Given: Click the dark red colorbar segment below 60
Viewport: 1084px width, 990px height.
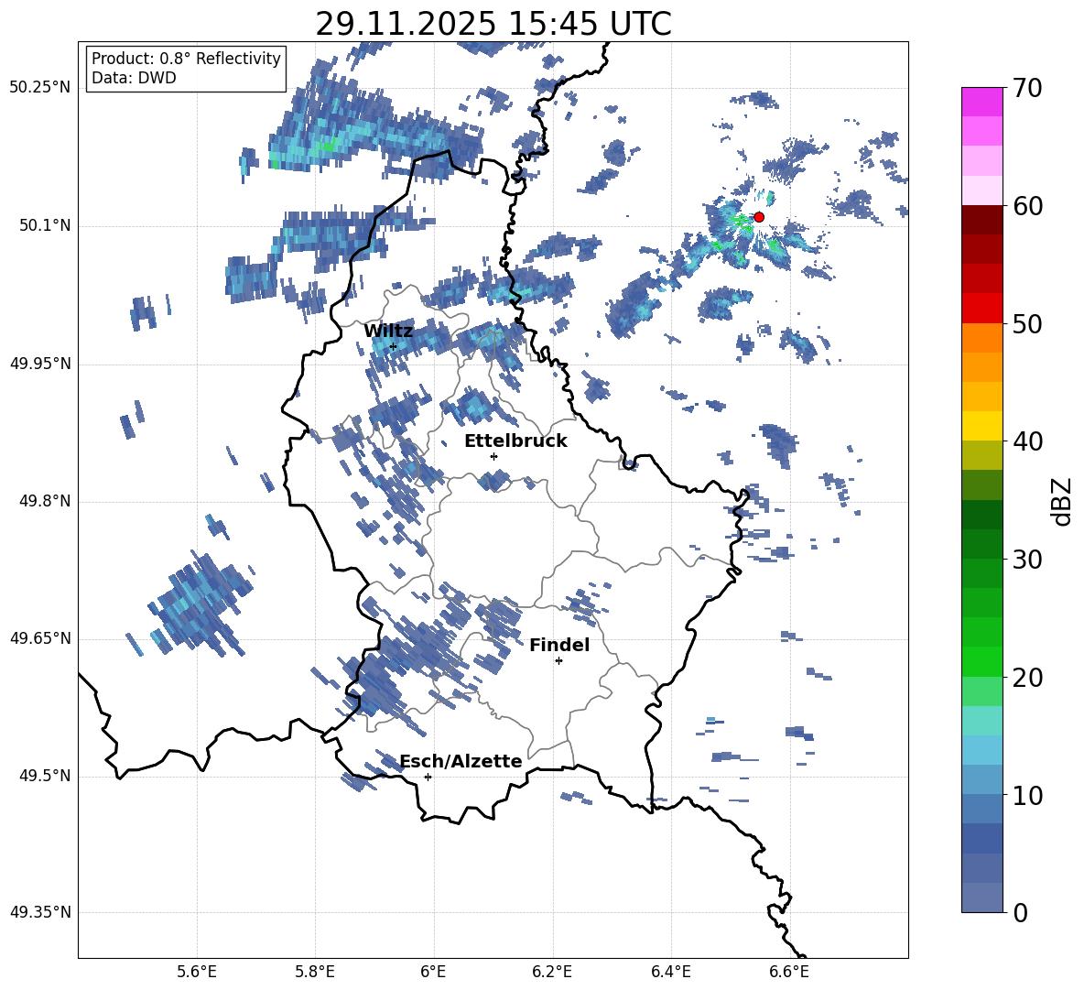Looking at the screenshot, I should pyautogui.click(x=982, y=221).
